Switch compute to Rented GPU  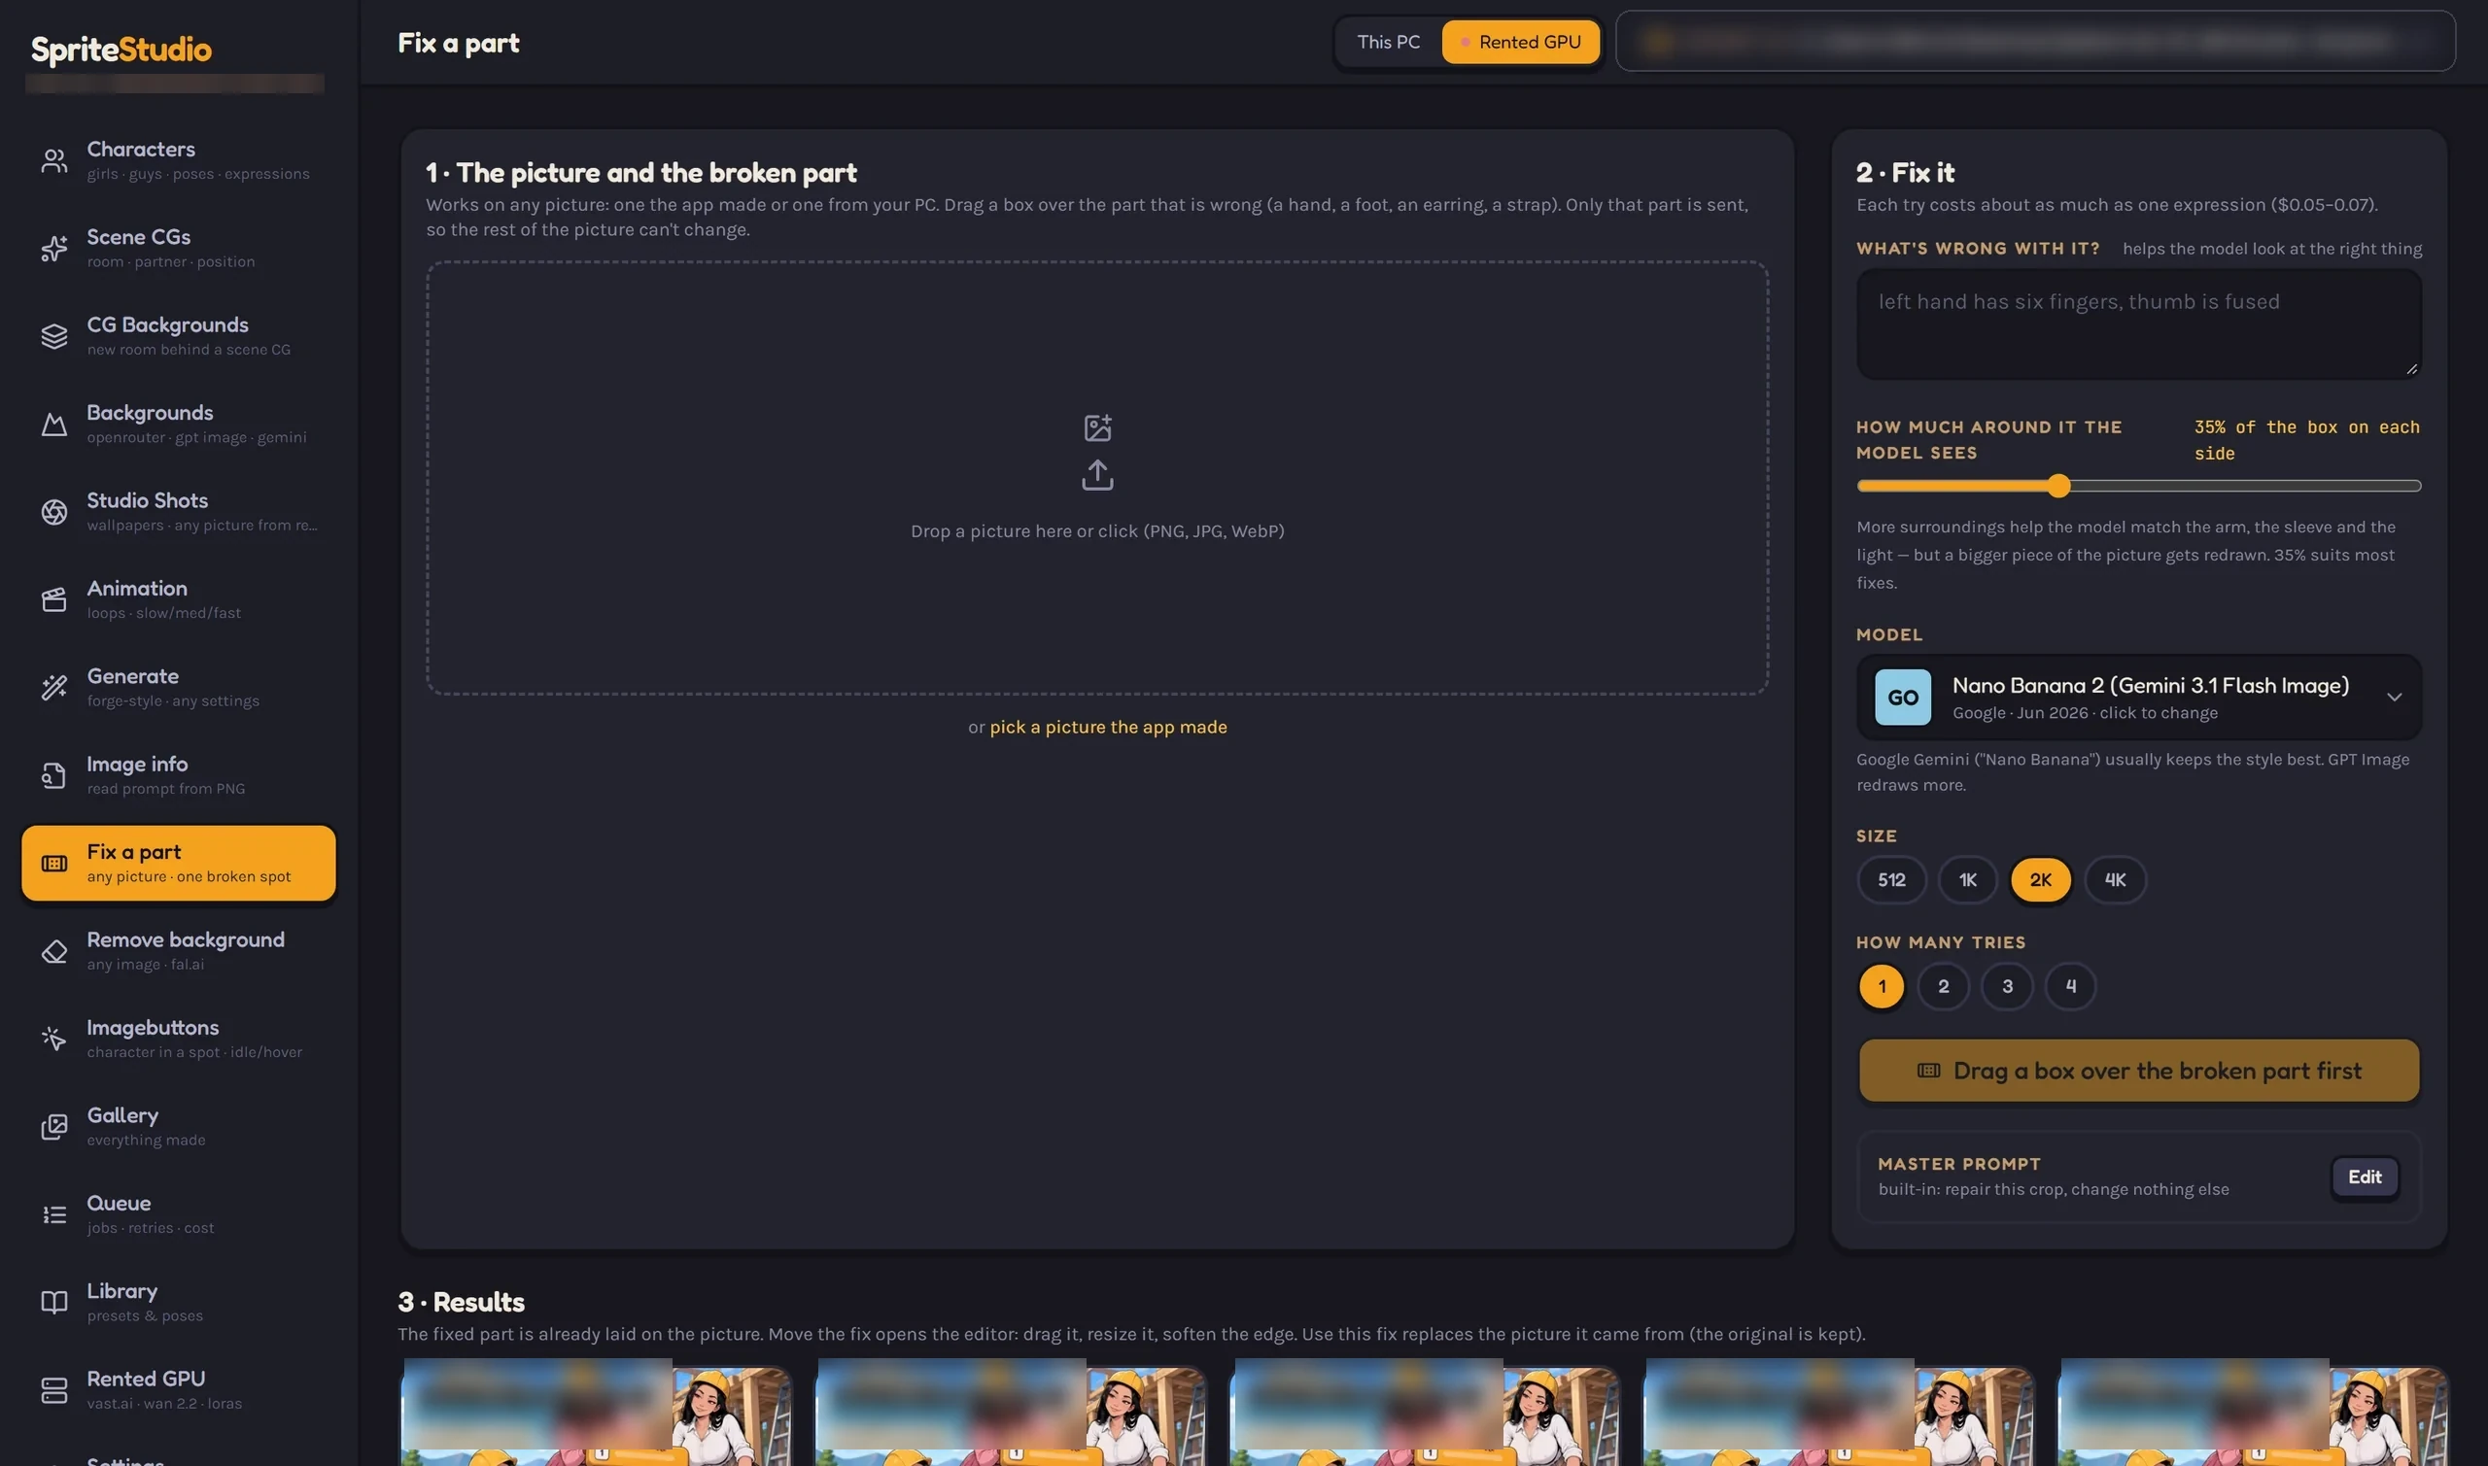pos(1521,43)
